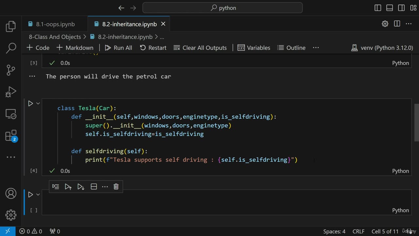The height and width of the screenshot is (236, 419).
Task: Open Run and Debug view
Action: point(11,92)
